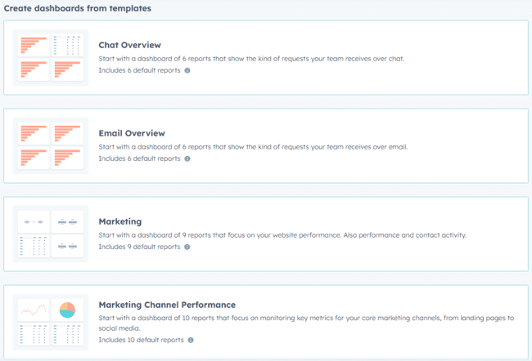Select the Marketing template thumbnail
The width and height of the screenshot is (532, 361).
(x=51, y=234)
